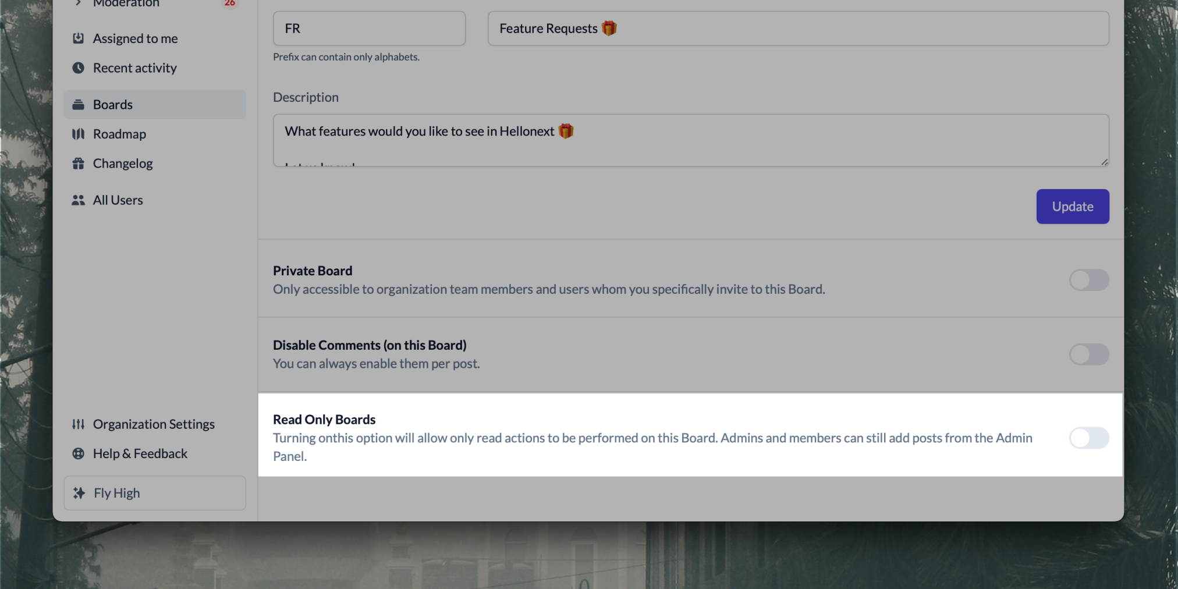
Task: Click the description textarea resize handle
Action: tap(1104, 162)
